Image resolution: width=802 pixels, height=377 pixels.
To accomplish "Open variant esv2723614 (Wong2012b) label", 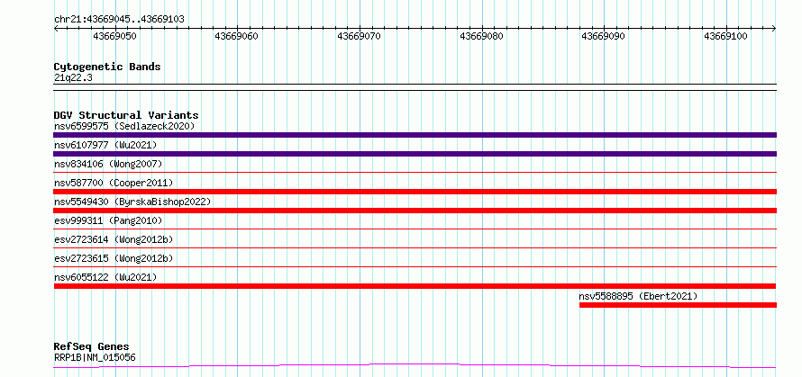I will tap(114, 239).
